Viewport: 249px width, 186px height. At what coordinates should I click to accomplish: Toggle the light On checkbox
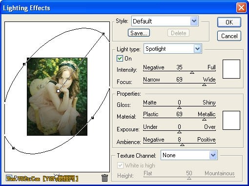pos(120,58)
